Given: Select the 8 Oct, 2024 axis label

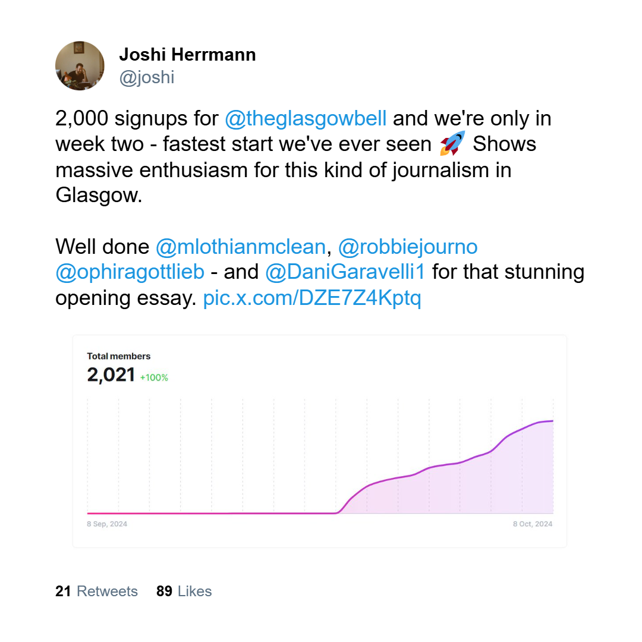Looking at the screenshot, I should 533,524.
